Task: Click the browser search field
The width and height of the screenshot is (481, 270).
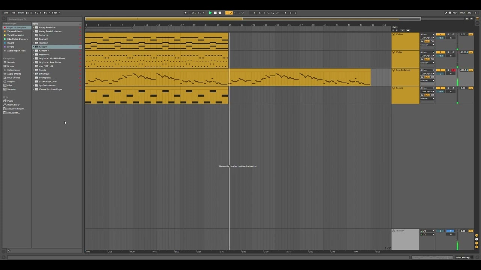Action: point(44,19)
